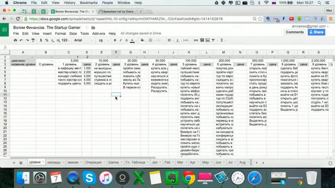Switch to the Шапка sheet tab
The height and width of the screenshot is (188, 335).
click(113, 162)
